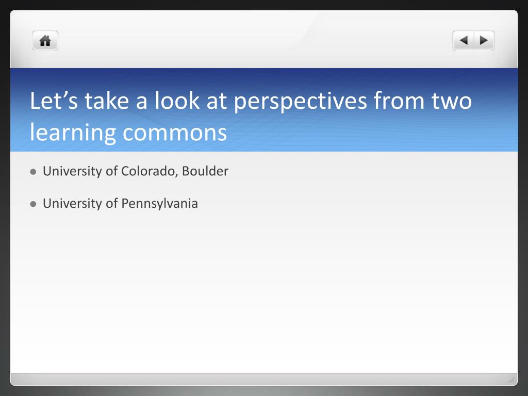The width and height of the screenshot is (528, 396).
Task: Select the bullet dot beside University of Pennsylvania
Action: click(33, 204)
